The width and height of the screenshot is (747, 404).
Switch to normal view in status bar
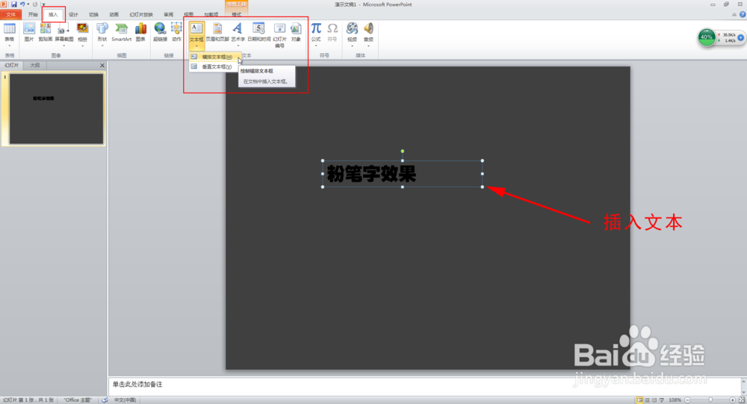(640, 400)
